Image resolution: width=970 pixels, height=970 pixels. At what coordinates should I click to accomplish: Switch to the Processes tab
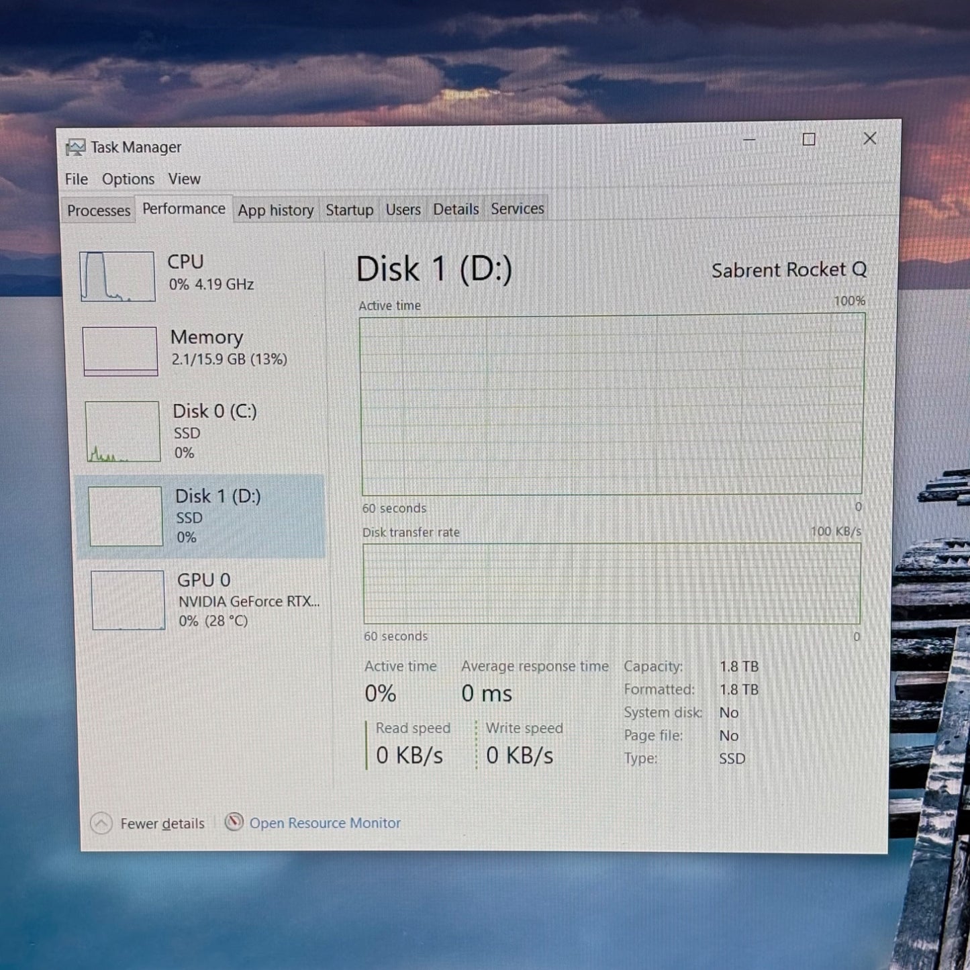tap(99, 211)
